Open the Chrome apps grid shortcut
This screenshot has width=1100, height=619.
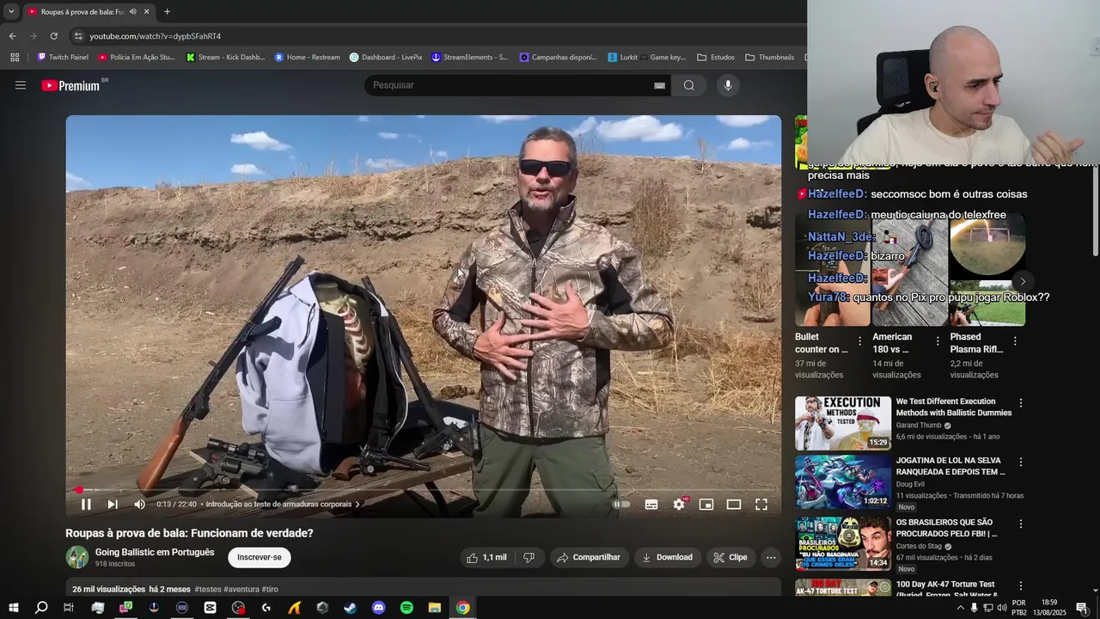pos(15,58)
